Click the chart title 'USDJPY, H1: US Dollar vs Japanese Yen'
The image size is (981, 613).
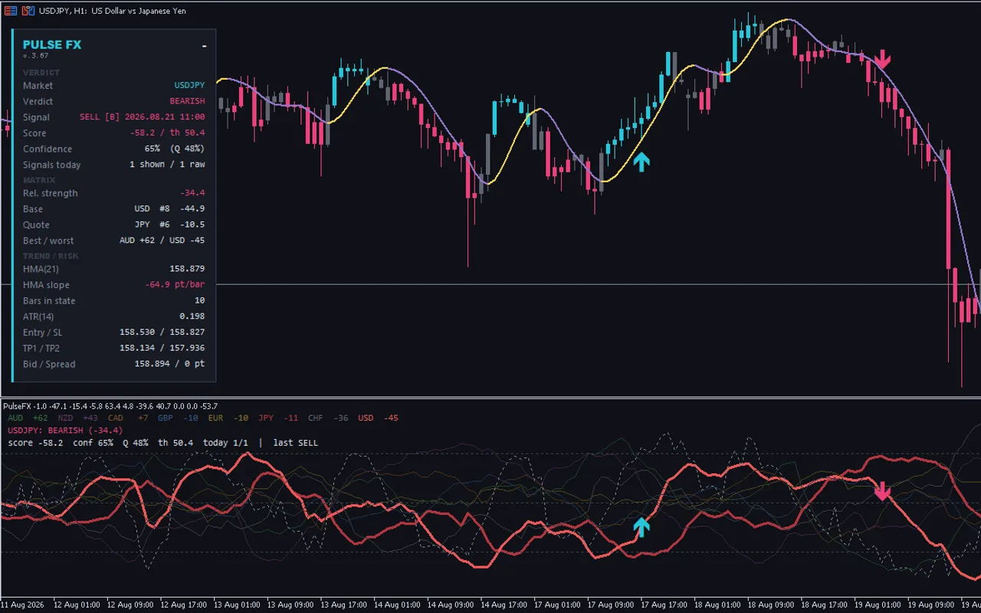click(x=113, y=11)
